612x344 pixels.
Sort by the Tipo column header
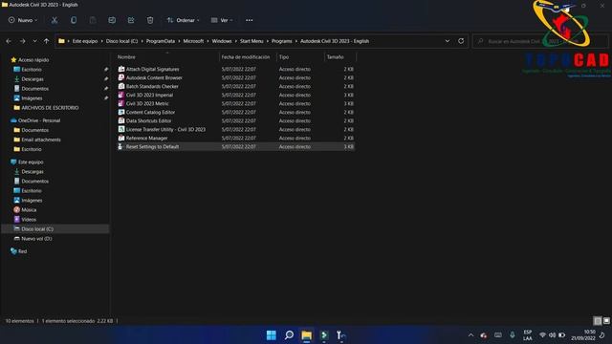(300, 57)
